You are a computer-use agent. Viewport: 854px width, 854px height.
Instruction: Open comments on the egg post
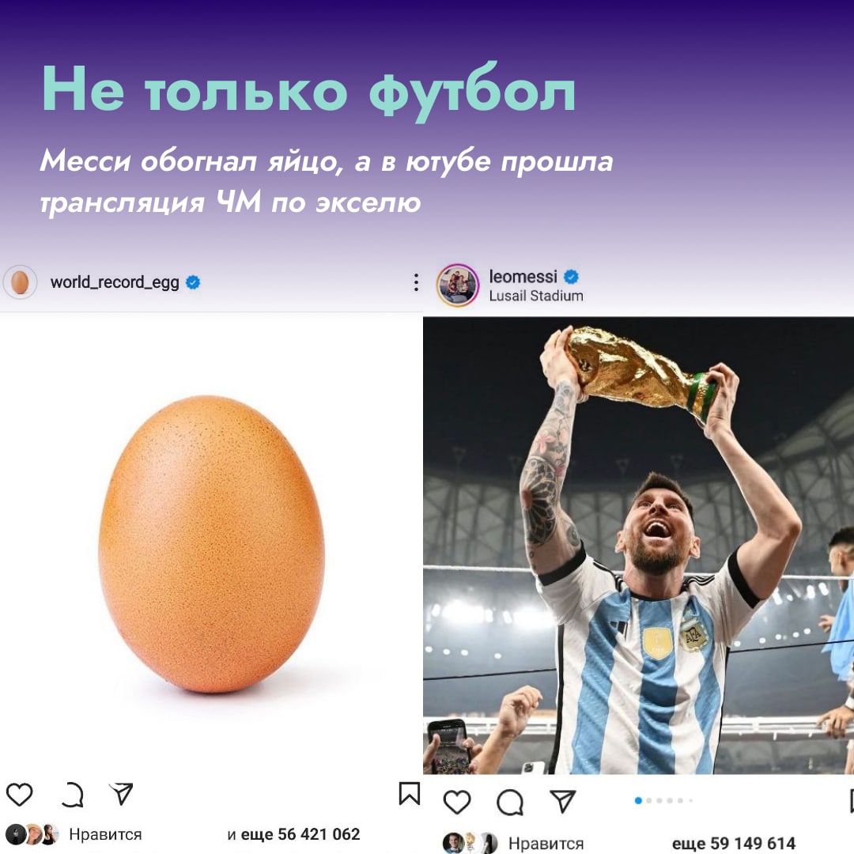pos(72,795)
